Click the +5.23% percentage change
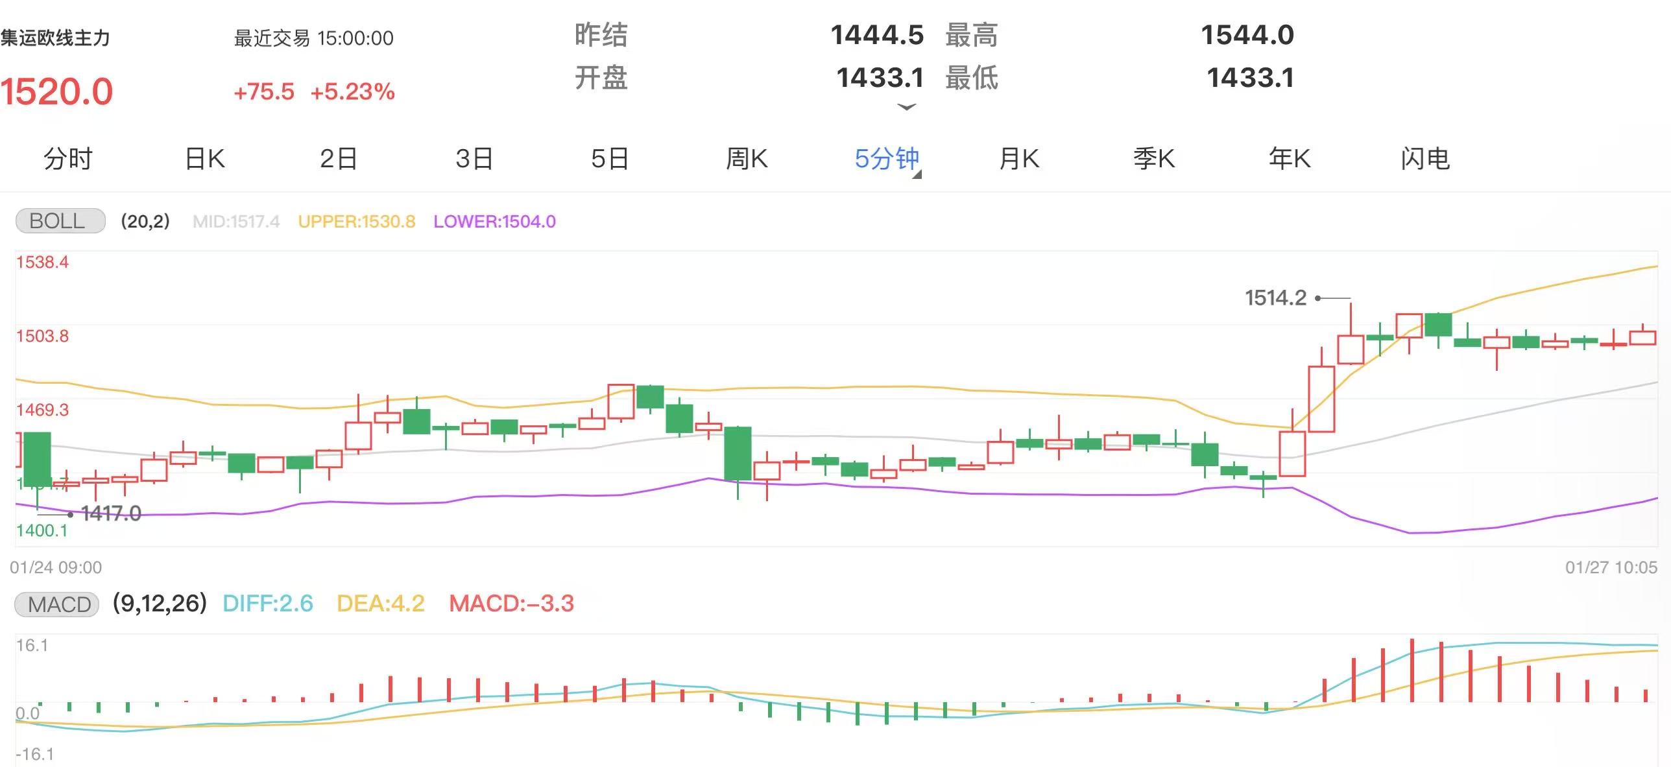The image size is (1671, 767). point(353,92)
